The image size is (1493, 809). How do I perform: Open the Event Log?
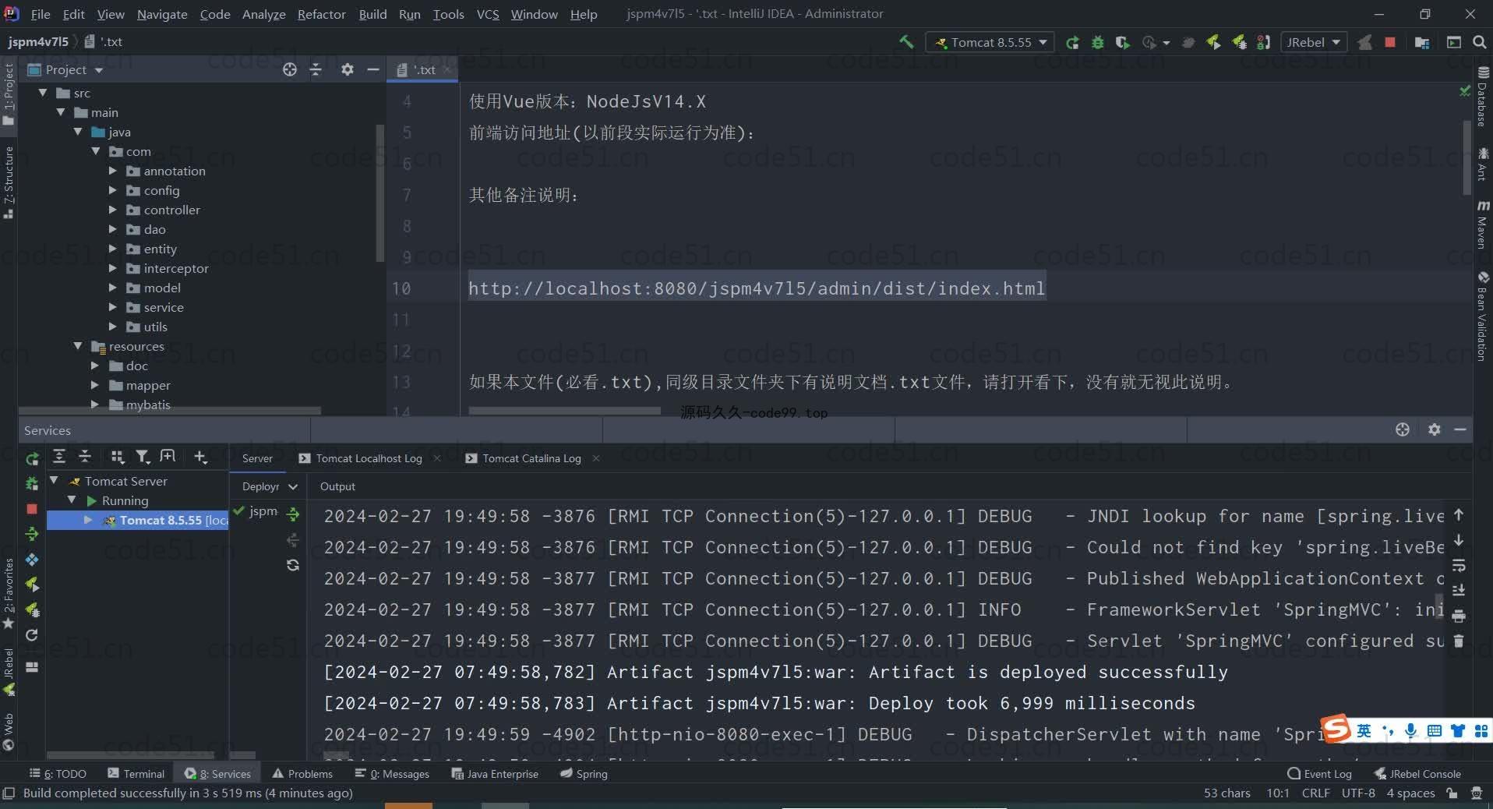[1319, 774]
